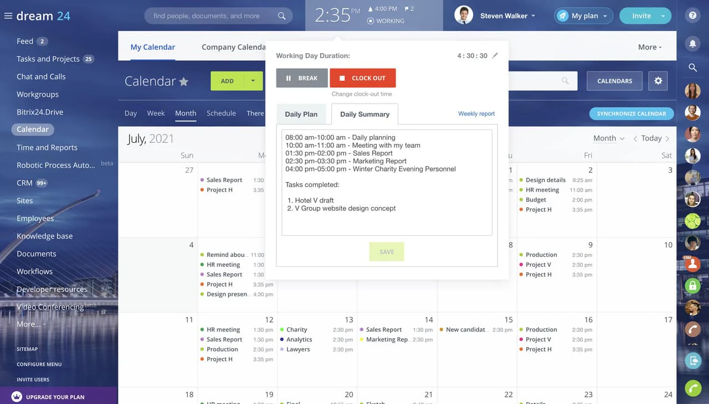The width and height of the screenshot is (709, 404).
Task: Open the first contact avatar in right sidebar
Action: [x=692, y=91]
